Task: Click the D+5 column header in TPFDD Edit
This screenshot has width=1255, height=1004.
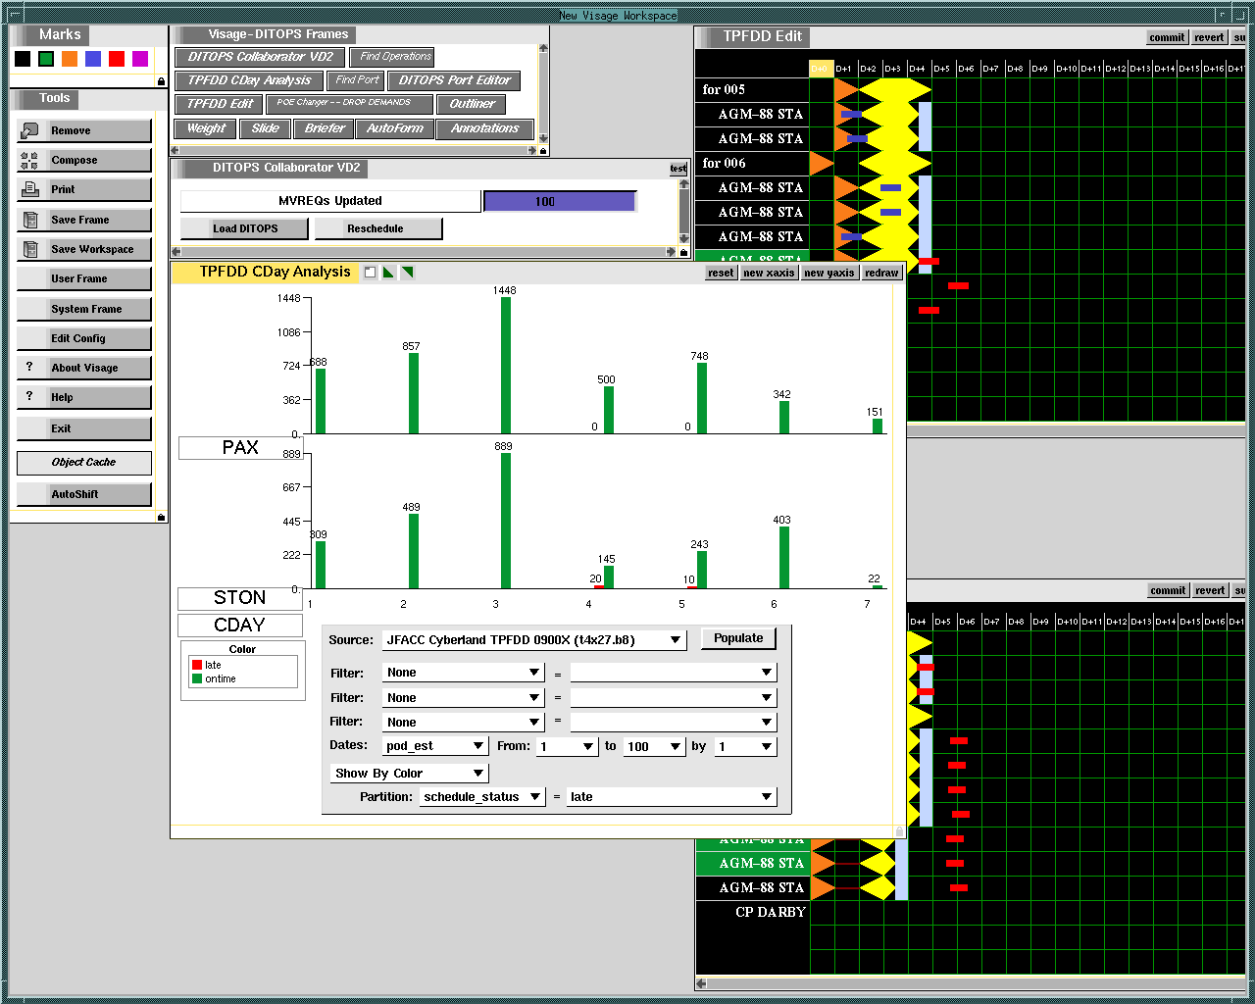Action: pyautogui.click(x=941, y=69)
